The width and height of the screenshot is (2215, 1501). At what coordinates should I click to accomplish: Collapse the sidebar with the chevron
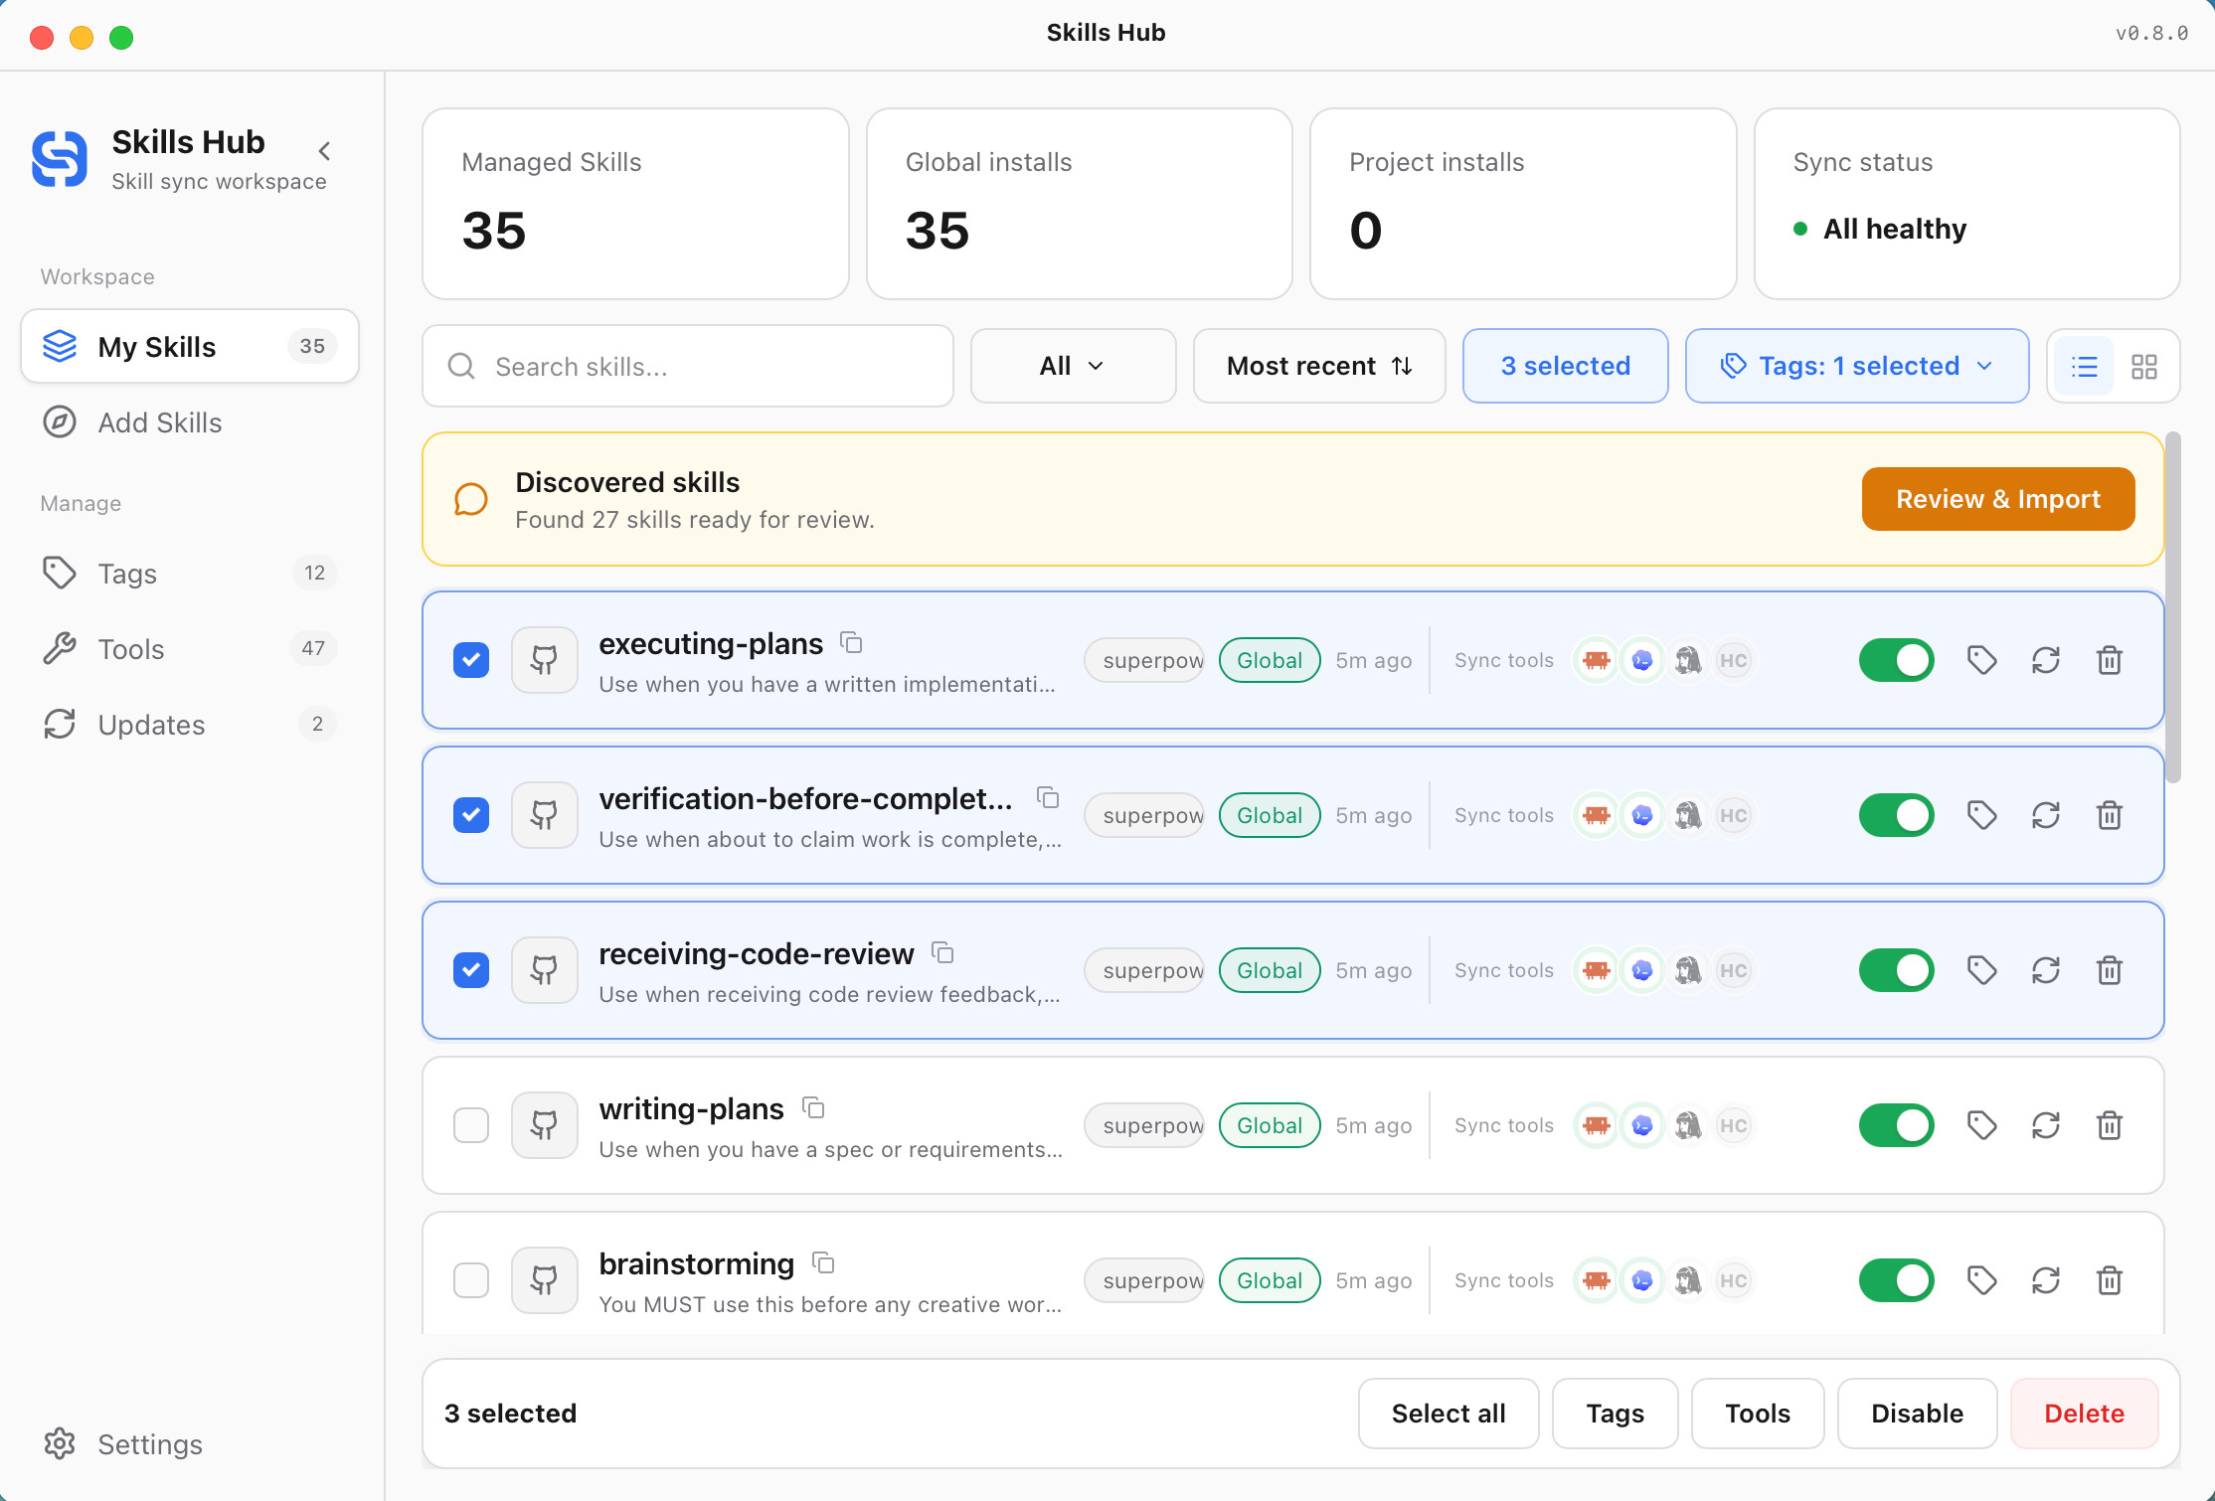(324, 151)
